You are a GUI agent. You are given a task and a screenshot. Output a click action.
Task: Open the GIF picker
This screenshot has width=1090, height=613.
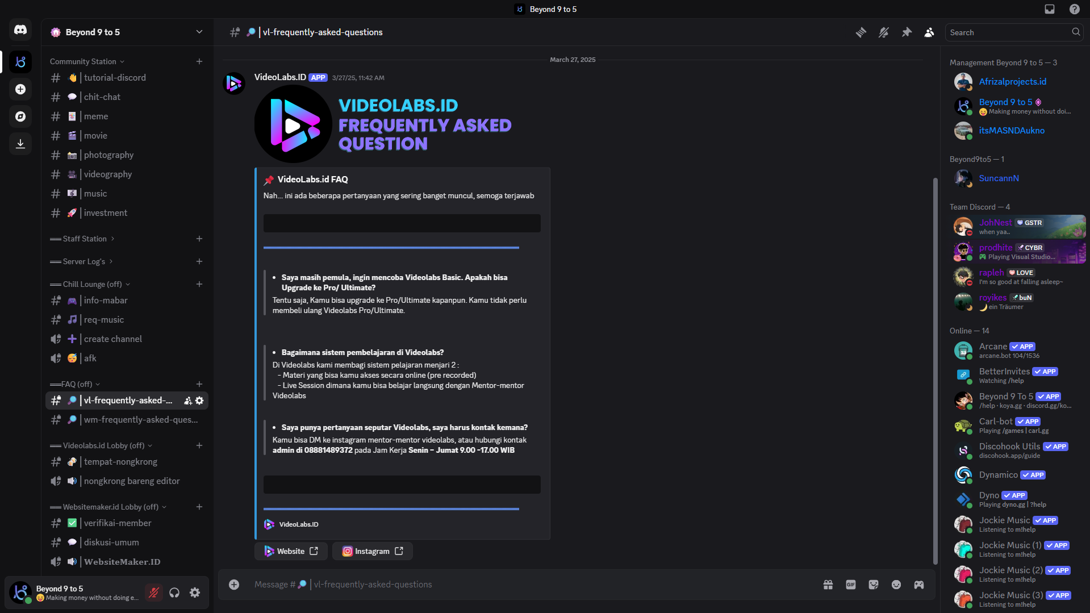(851, 585)
